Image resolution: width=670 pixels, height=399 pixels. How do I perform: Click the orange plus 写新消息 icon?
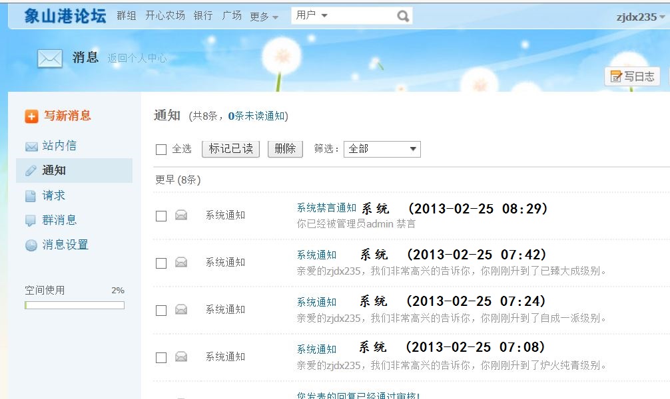click(31, 116)
